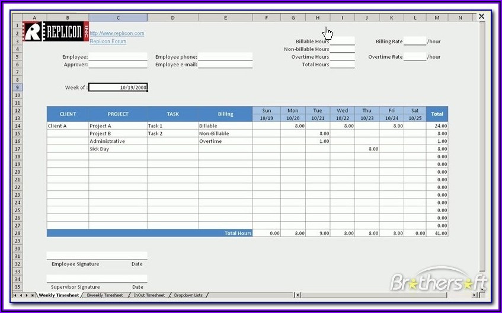
Task: Select row 14 header
Action: pos(17,126)
